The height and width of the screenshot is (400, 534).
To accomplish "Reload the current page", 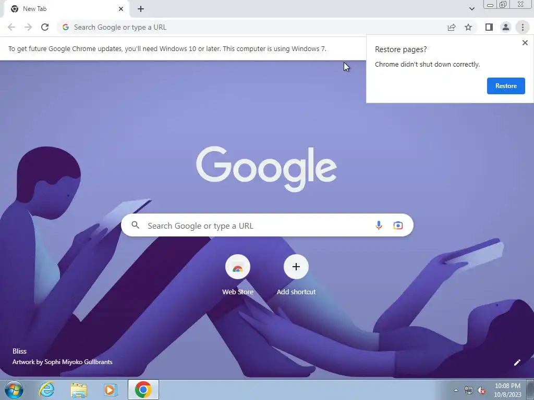I will (x=45, y=27).
